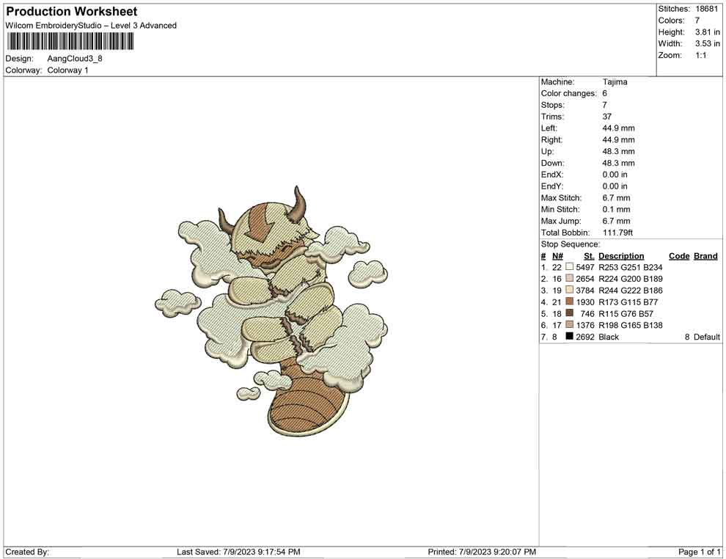Click the description 'R115 G76 B57'
The image size is (726, 559).
click(626, 313)
